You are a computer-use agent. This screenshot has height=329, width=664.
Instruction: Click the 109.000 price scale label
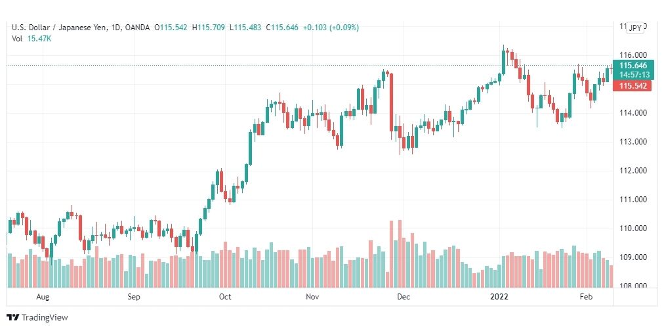(633, 257)
